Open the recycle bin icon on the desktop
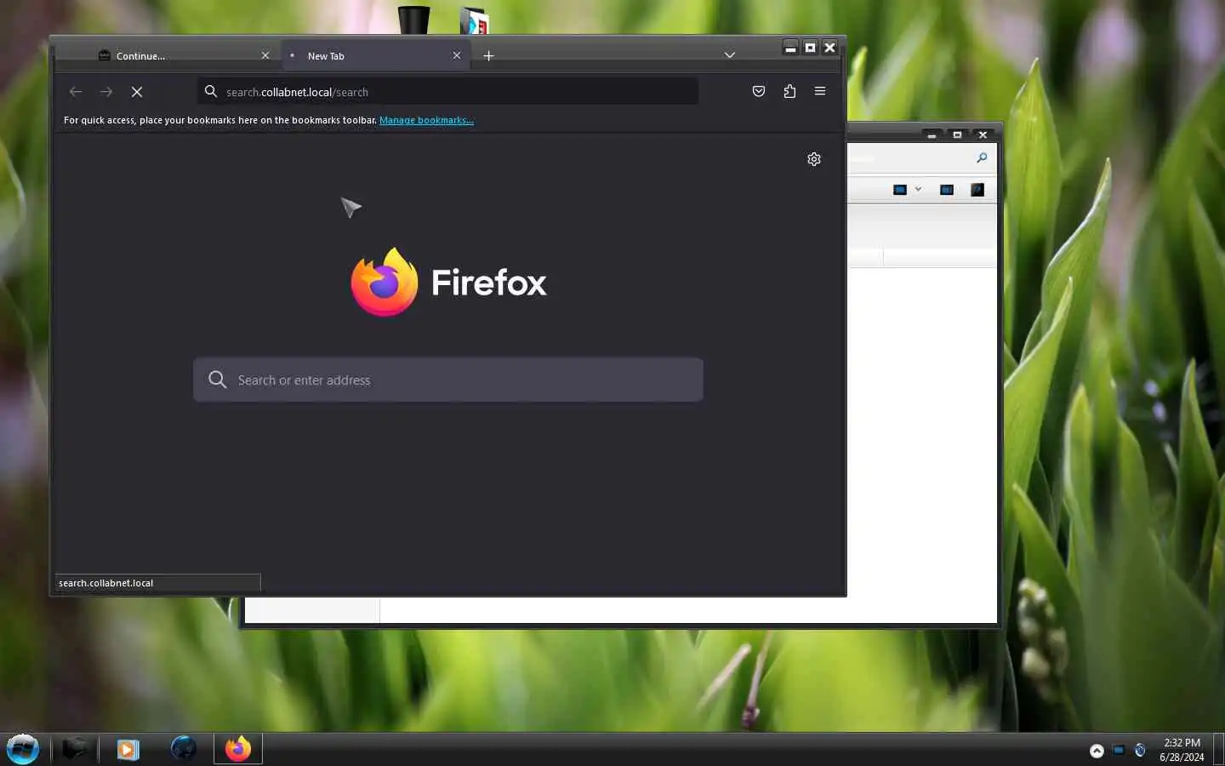 pos(414,19)
